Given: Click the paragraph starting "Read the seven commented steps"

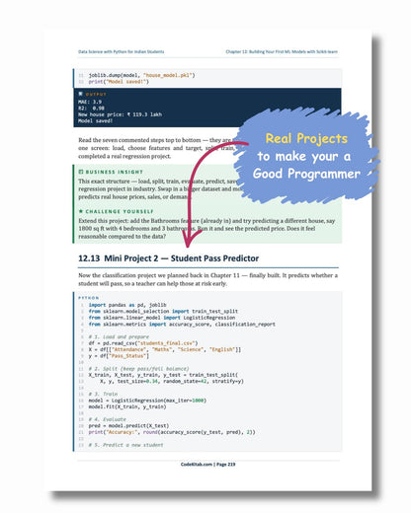Looking at the screenshot, I should (156, 148).
